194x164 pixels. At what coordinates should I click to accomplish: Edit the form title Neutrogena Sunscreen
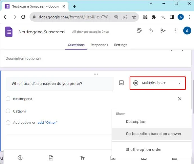(41, 32)
